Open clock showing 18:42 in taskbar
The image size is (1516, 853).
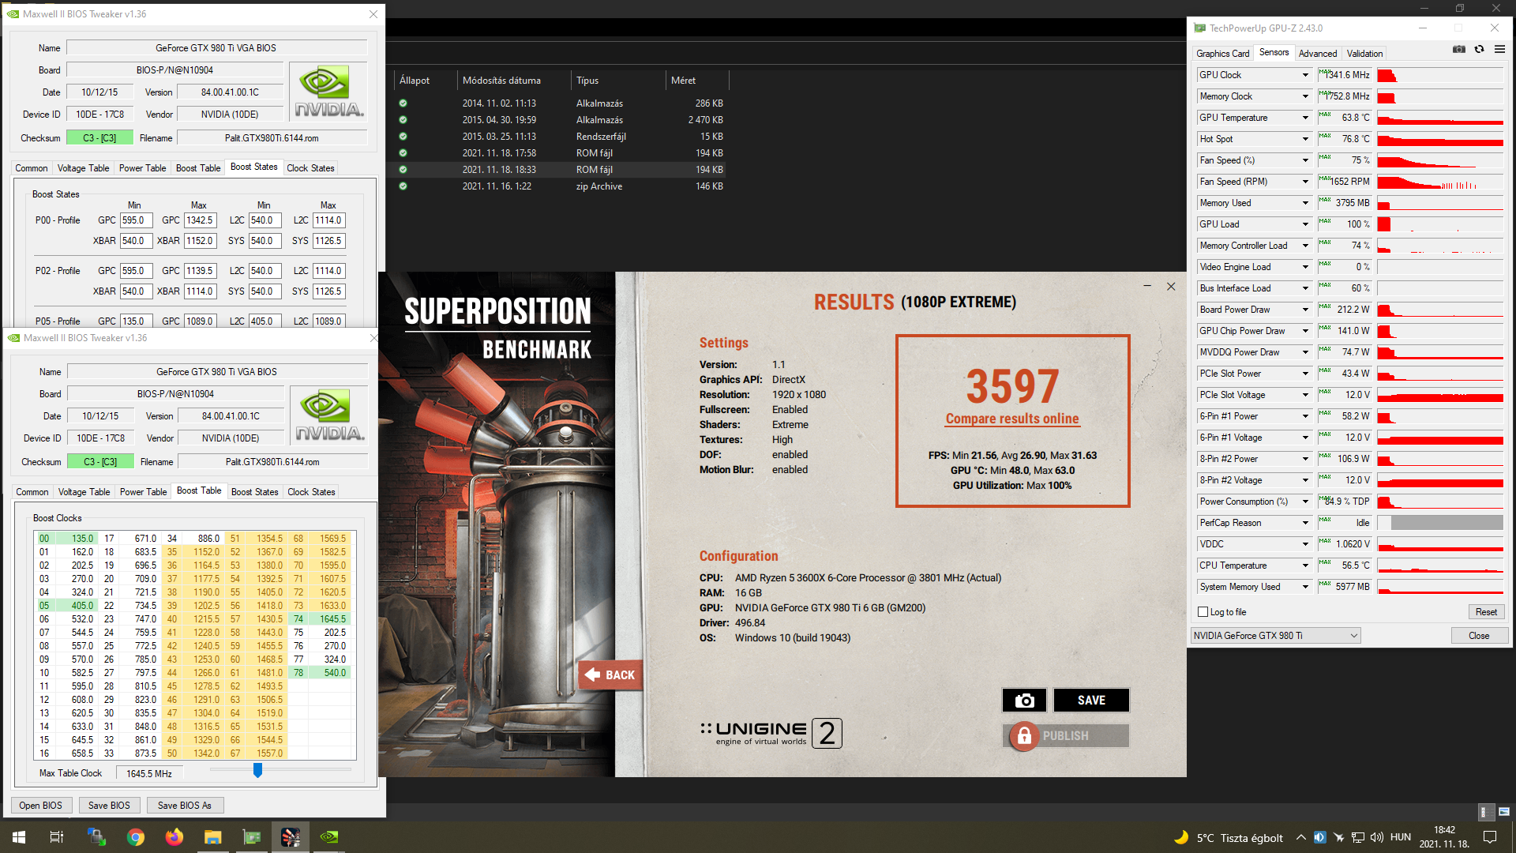pos(1444,837)
